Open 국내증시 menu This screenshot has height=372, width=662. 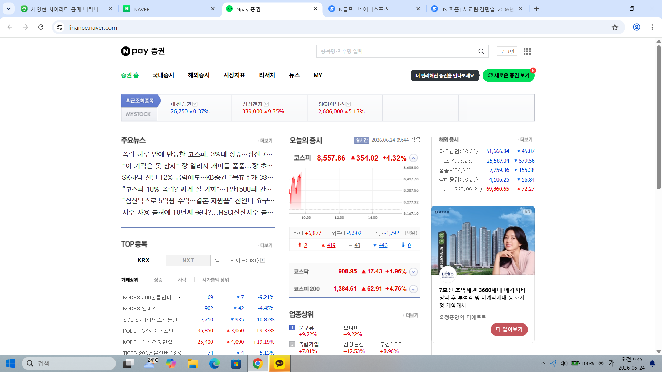(163, 75)
